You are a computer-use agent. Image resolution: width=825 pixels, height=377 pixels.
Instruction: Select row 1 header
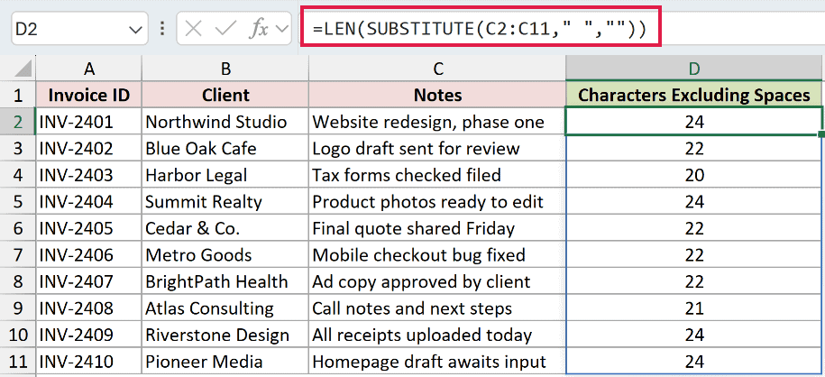18,96
